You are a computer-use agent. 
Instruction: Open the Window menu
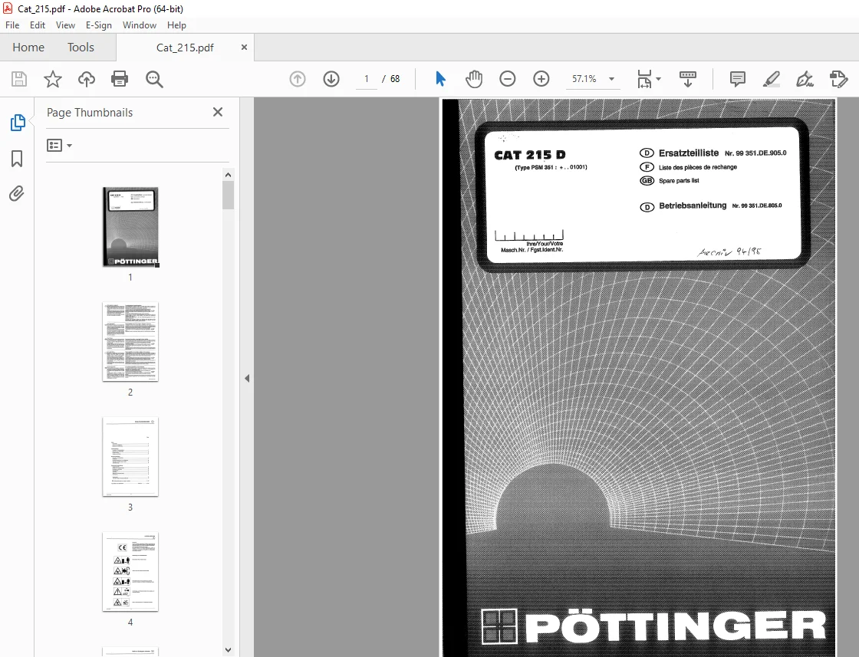(x=139, y=25)
